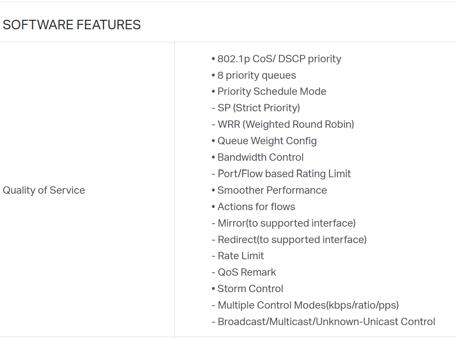Select Redirect(to supported interface) line

(289, 239)
